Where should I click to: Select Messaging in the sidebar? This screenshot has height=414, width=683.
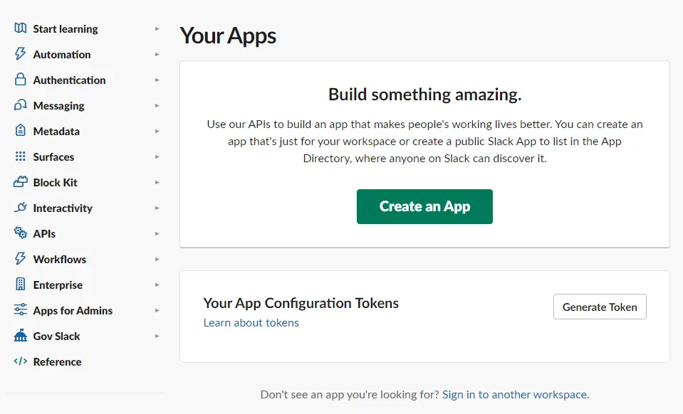[x=59, y=106]
